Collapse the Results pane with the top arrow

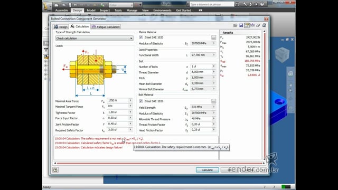click(265, 32)
